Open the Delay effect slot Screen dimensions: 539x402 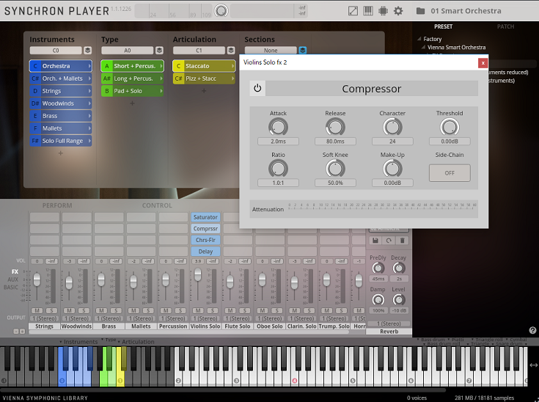click(x=205, y=252)
